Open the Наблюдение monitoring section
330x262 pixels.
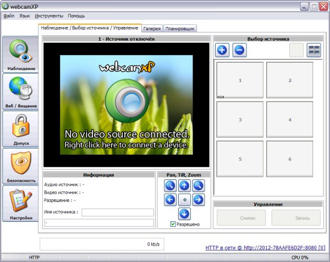click(21, 54)
